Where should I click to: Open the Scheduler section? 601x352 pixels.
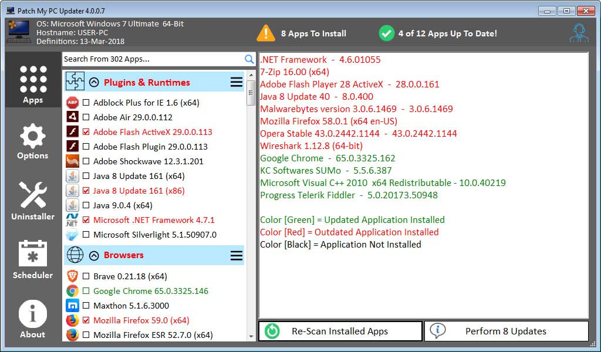(x=33, y=259)
